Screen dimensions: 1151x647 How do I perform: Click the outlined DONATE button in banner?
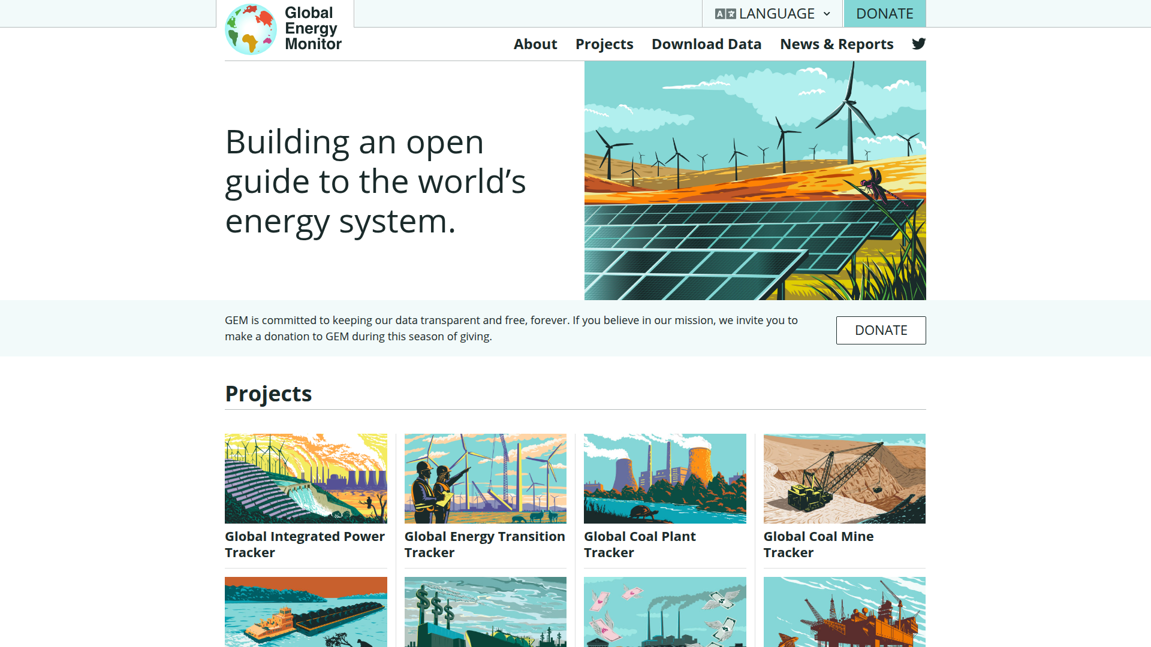881,330
